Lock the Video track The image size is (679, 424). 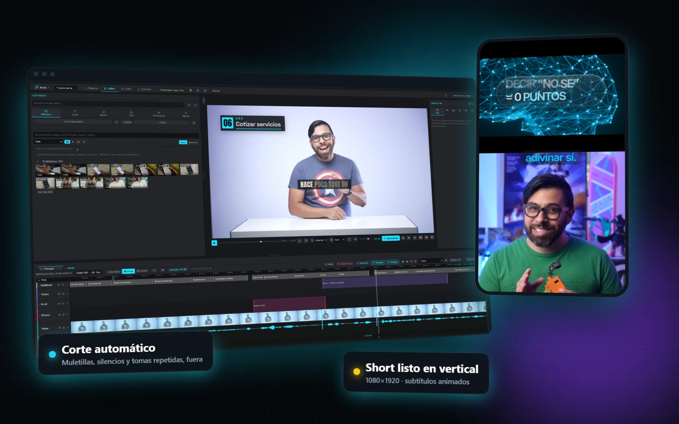(x=64, y=328)
